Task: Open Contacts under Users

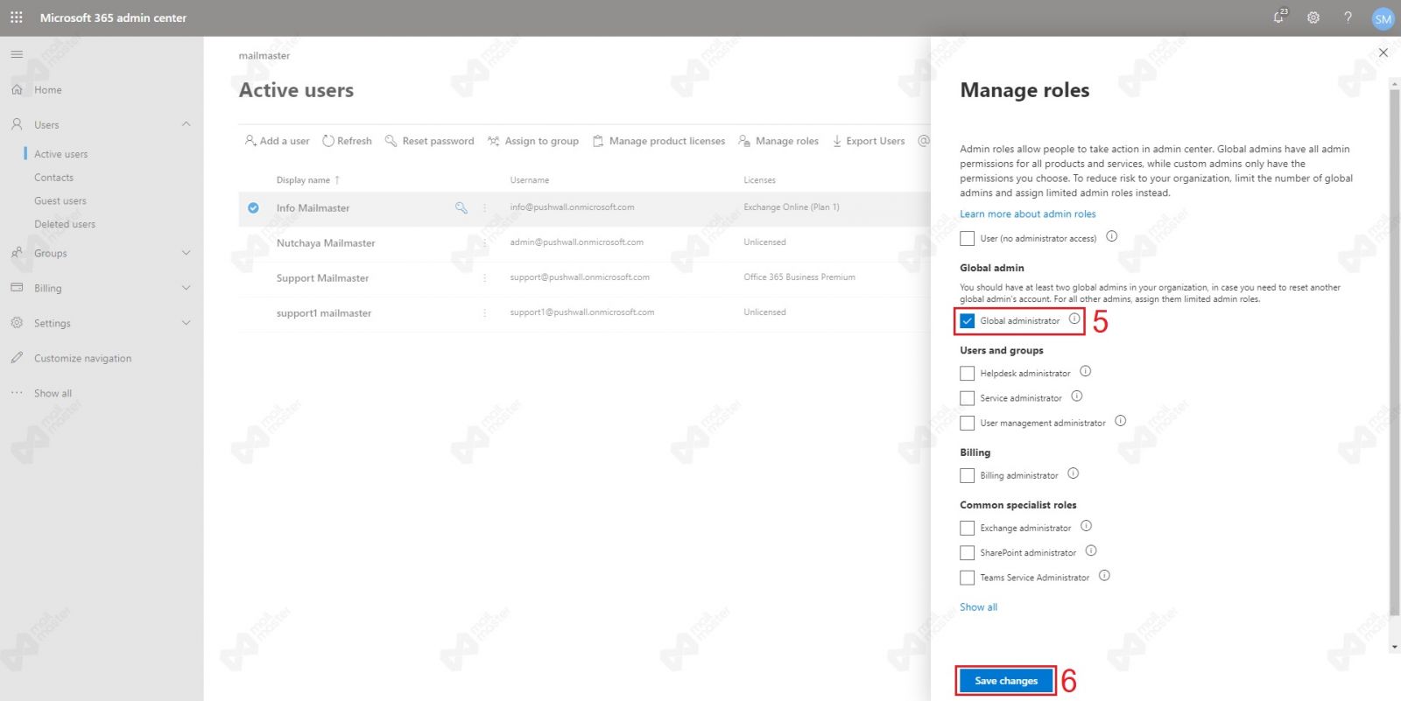Action: pyautogui.click(x=53, y=178)
